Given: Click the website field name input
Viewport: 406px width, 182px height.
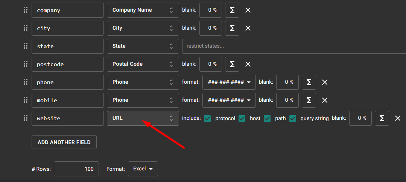Looking at the screenshot, I should tap(68, 118).
